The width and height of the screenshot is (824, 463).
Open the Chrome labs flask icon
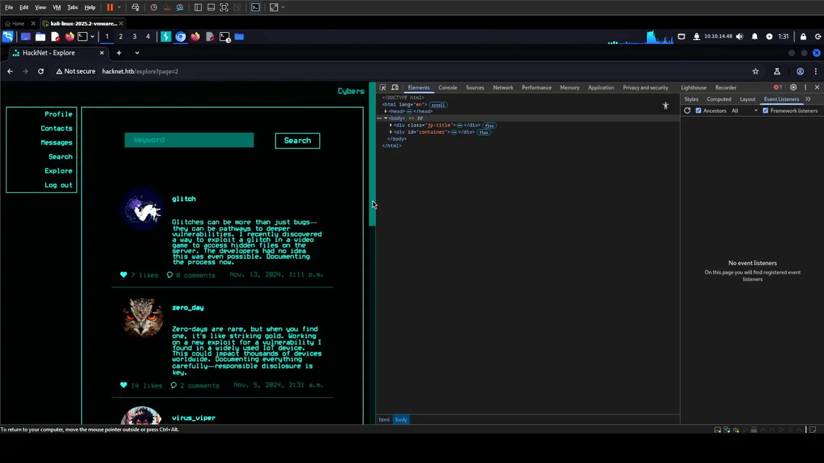[x=777, y=71]
